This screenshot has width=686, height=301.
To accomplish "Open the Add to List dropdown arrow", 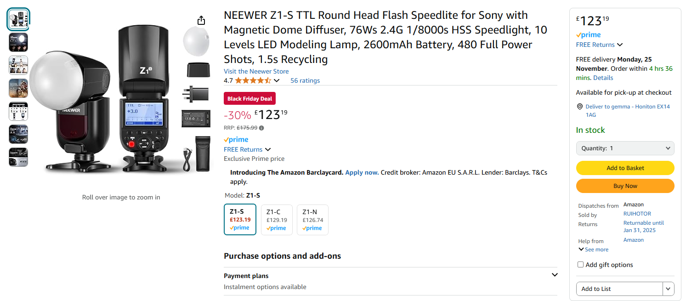I will (x=668, y=289).
